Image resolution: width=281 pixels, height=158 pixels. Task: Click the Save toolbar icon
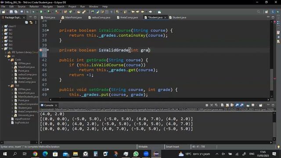(x=11, y=12)
